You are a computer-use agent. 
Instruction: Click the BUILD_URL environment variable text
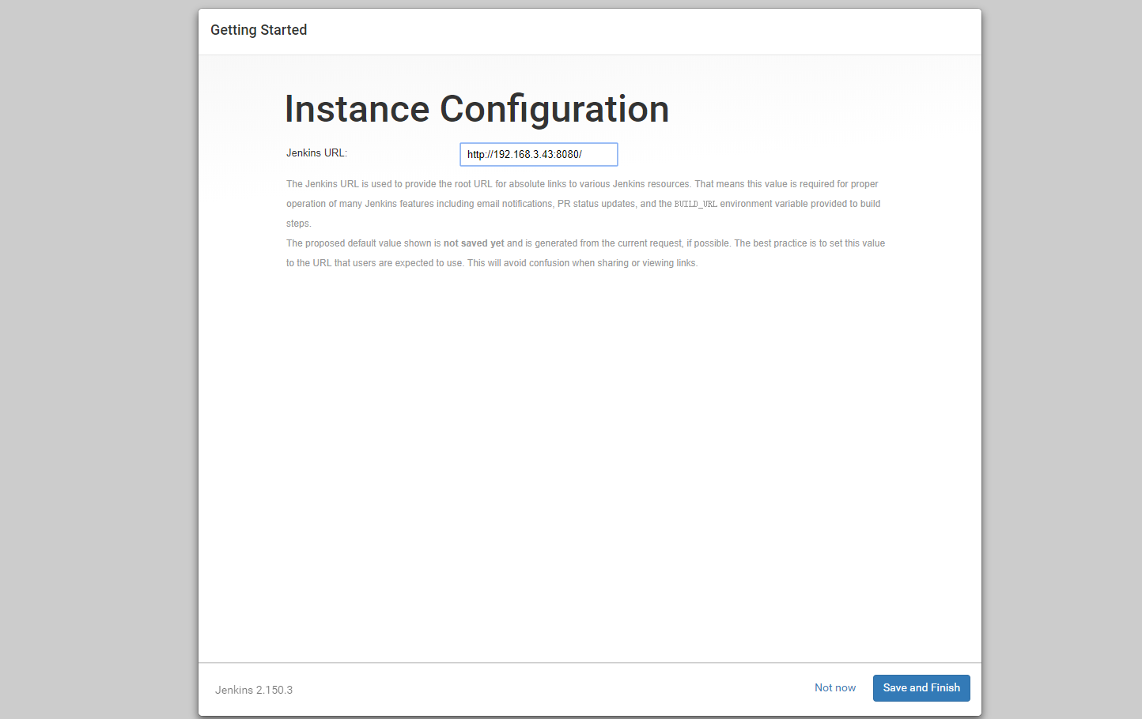pos(696,204)
